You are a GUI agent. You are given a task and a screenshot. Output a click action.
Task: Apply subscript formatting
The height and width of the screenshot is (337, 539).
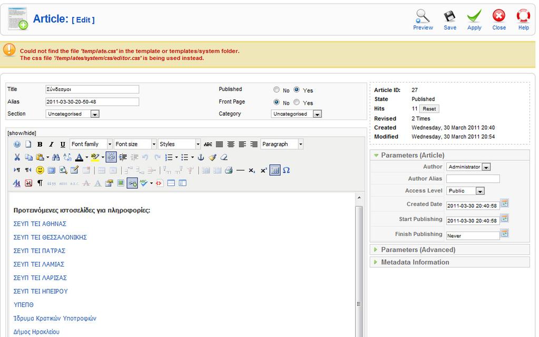[x=252, y=170]
